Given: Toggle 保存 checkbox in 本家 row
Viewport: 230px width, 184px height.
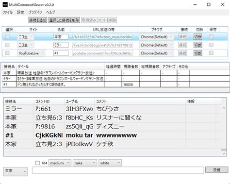Looking at the screenshot, I should [x=211, y=37].
